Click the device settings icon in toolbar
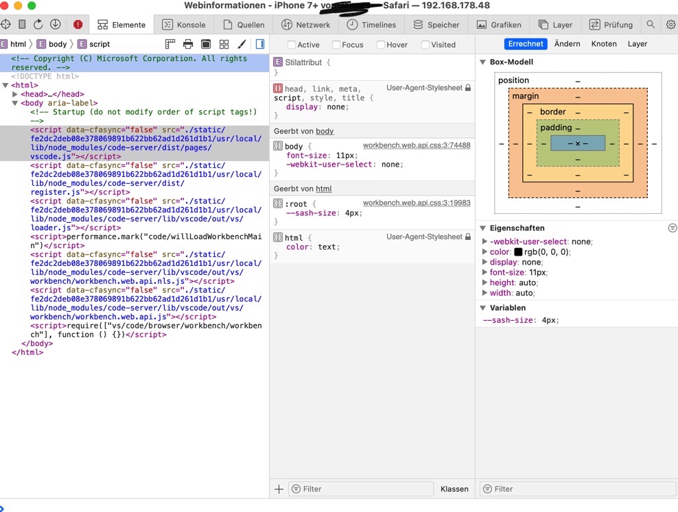Screen dimensions: 678x512 tap(22, 24)
